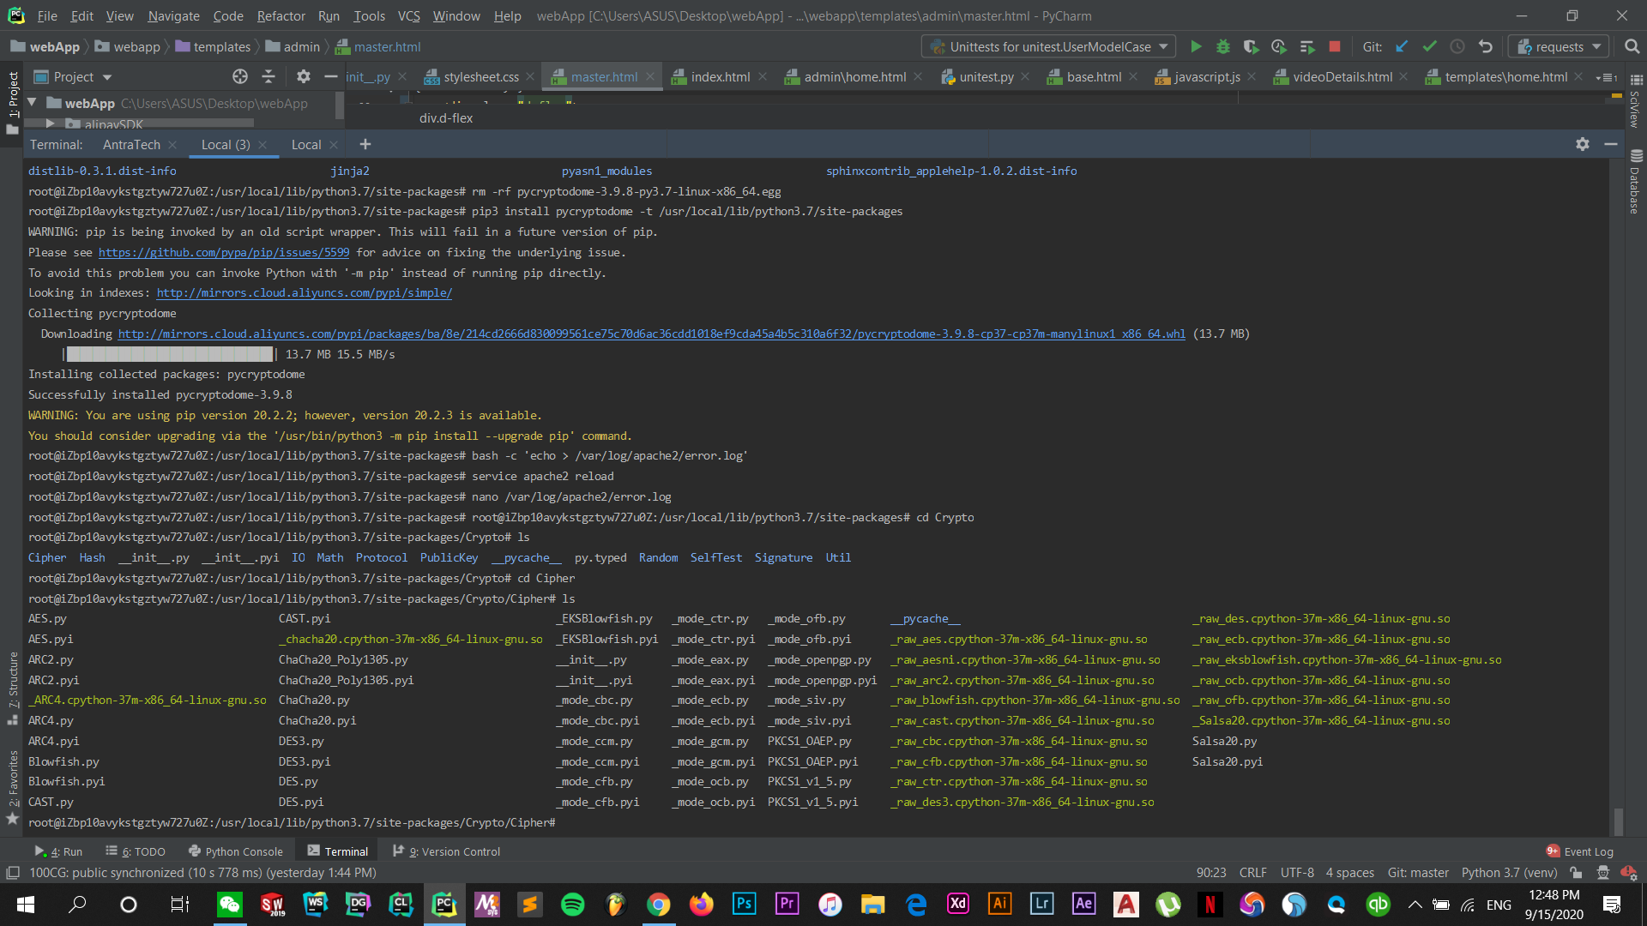The image size is (1647, 926).
Task: Run the selected unittest configuration
Action: click(1197, 46)
